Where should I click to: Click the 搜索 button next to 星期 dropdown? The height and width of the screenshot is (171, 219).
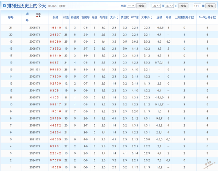(x=141, y=6)
